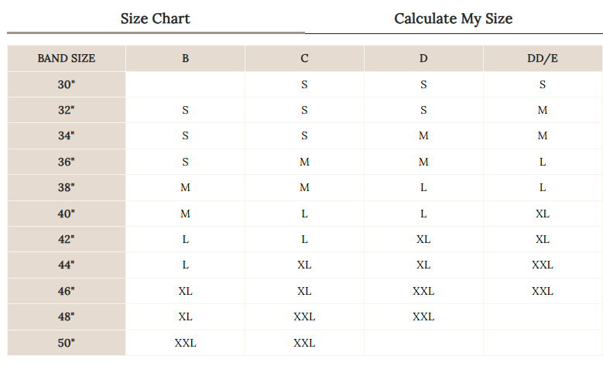
Task: Select the C cup column header
Action: pyautogui.click(x=304, y=59)
